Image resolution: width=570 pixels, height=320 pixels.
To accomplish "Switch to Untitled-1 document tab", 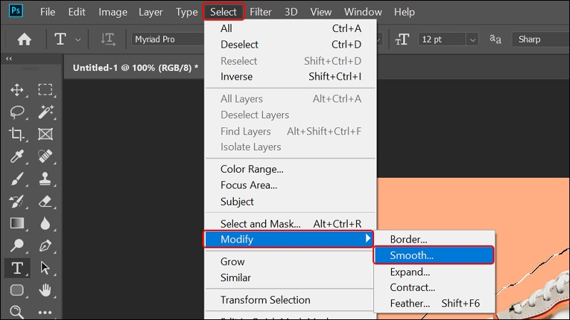I will [x=135, y=68].
